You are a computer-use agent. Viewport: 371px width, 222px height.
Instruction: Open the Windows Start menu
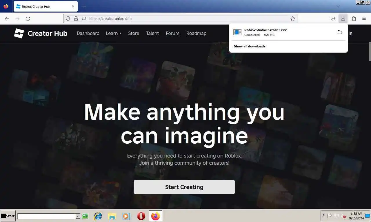click(x=8, y=216)
